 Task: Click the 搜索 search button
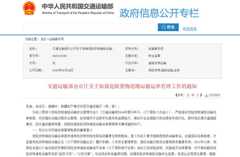[x=168, y=27]
